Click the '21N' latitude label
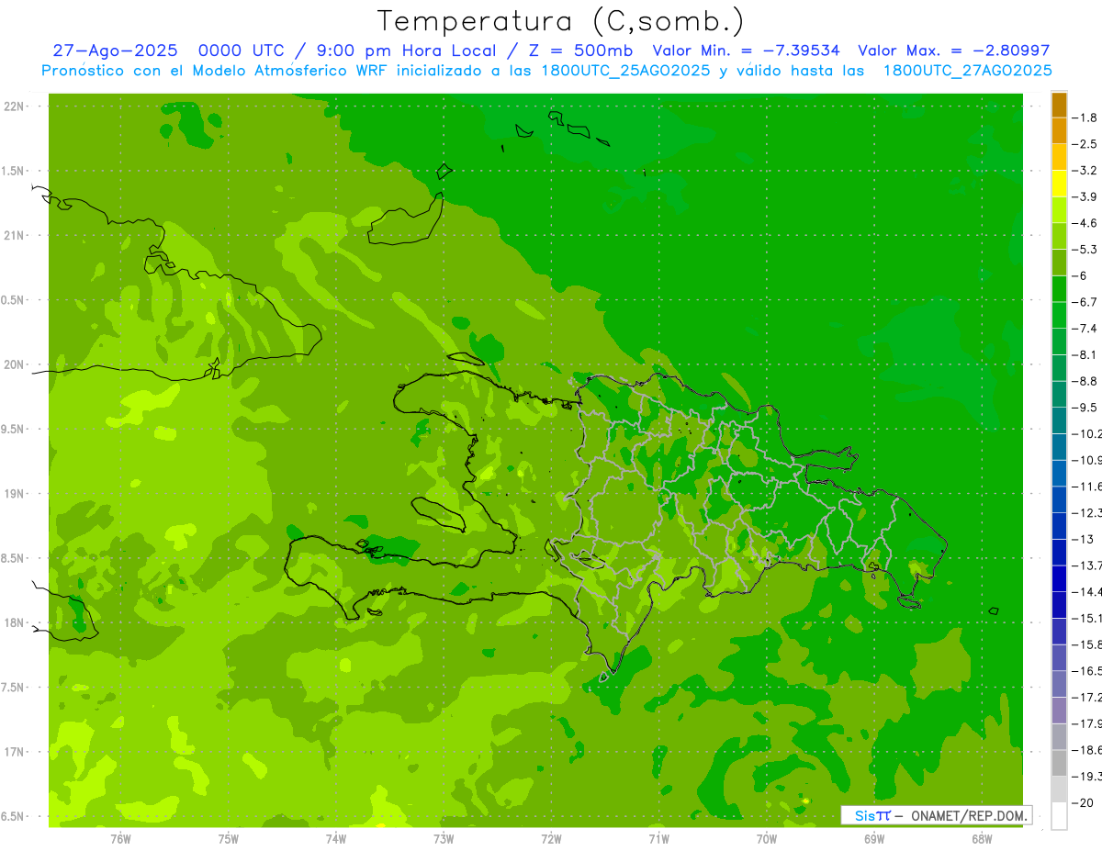The height and width of the screenshot is (851, 1102). coord(14,235)
